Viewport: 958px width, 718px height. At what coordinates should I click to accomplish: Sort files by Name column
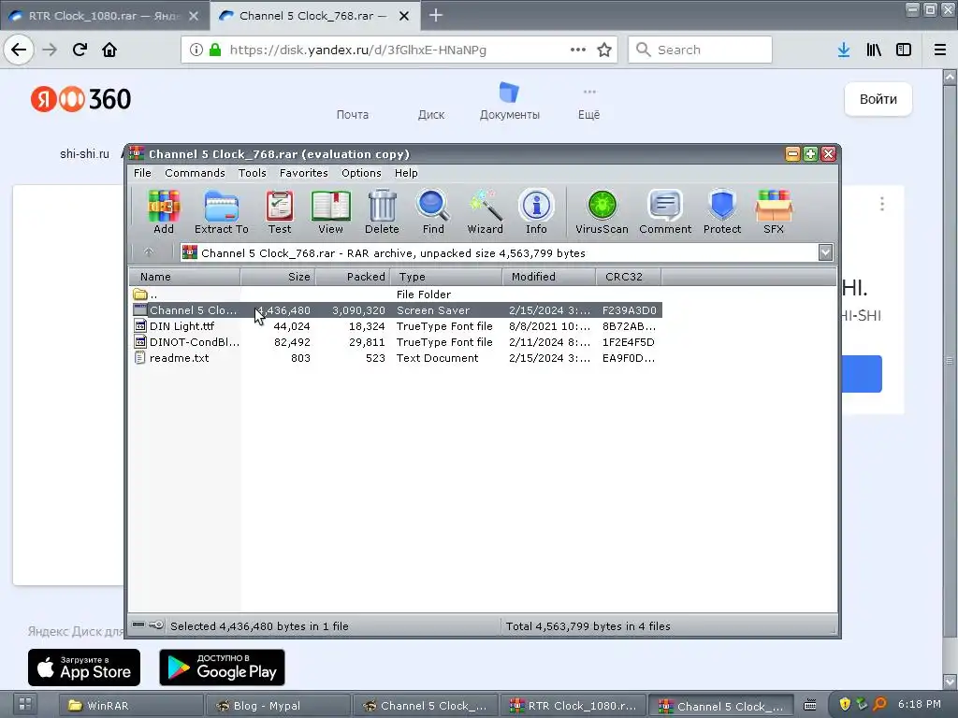coord(186,277)
